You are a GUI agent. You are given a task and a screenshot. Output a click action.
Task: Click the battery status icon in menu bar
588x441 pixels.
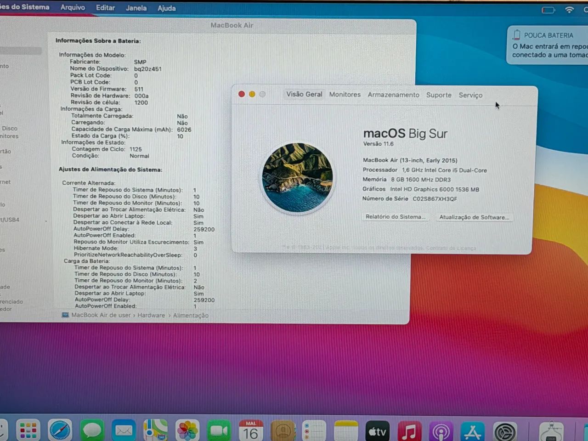pyautogui.click(x=548, y=10)
